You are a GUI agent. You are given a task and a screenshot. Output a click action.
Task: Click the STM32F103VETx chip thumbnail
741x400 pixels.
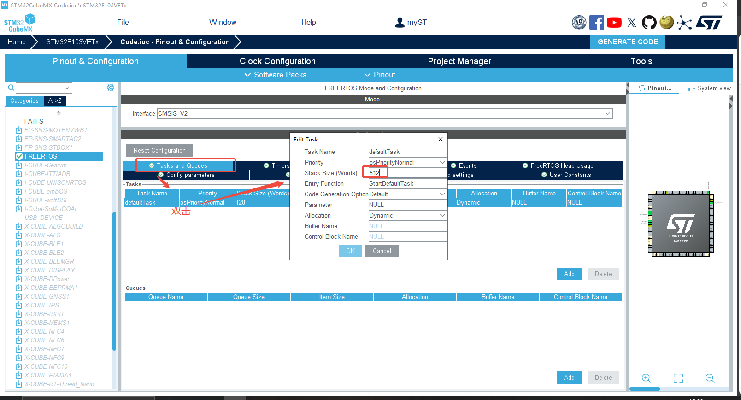tap(681, 224)
